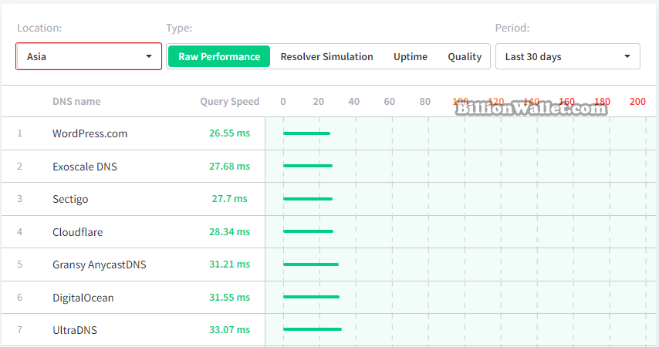Open the Last 30 days period dropdown
This screenshot has height=347, width=659.
coord(567,56)
